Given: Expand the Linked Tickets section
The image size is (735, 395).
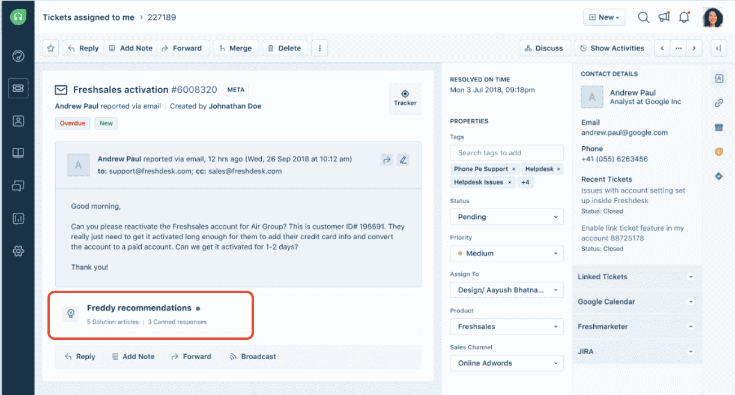Looking at the screenshot, I should (637, 277).
